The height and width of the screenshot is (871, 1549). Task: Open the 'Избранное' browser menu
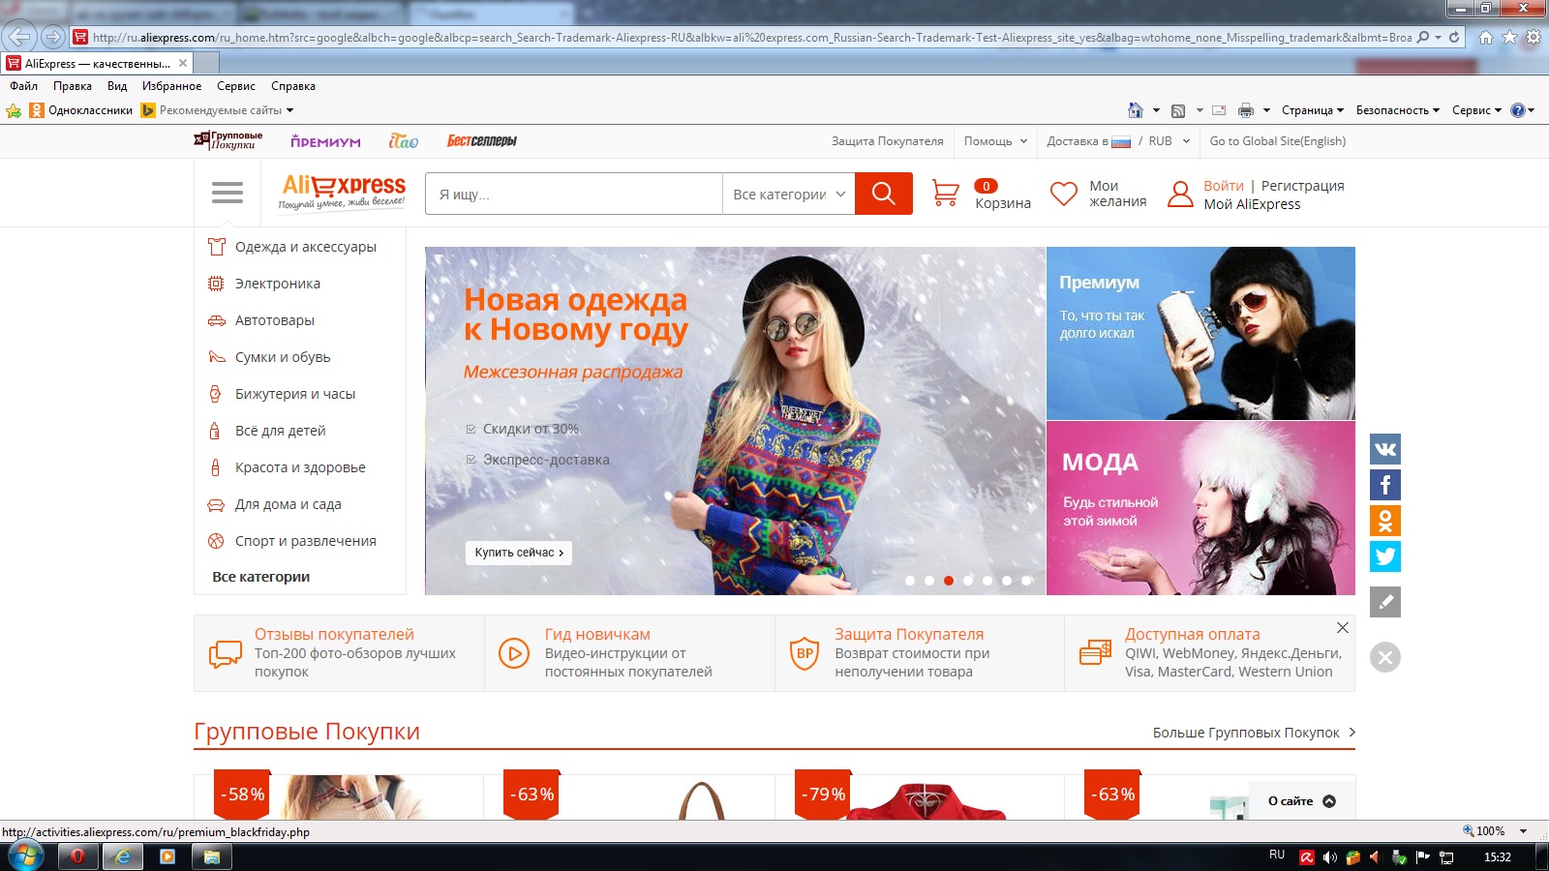click(171, 86)
